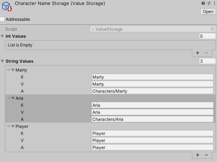This screenshot has height=162, width=217.
Task: Click the Characters/Marty address field
Action: pyautogui.click(x=152, y=91)
